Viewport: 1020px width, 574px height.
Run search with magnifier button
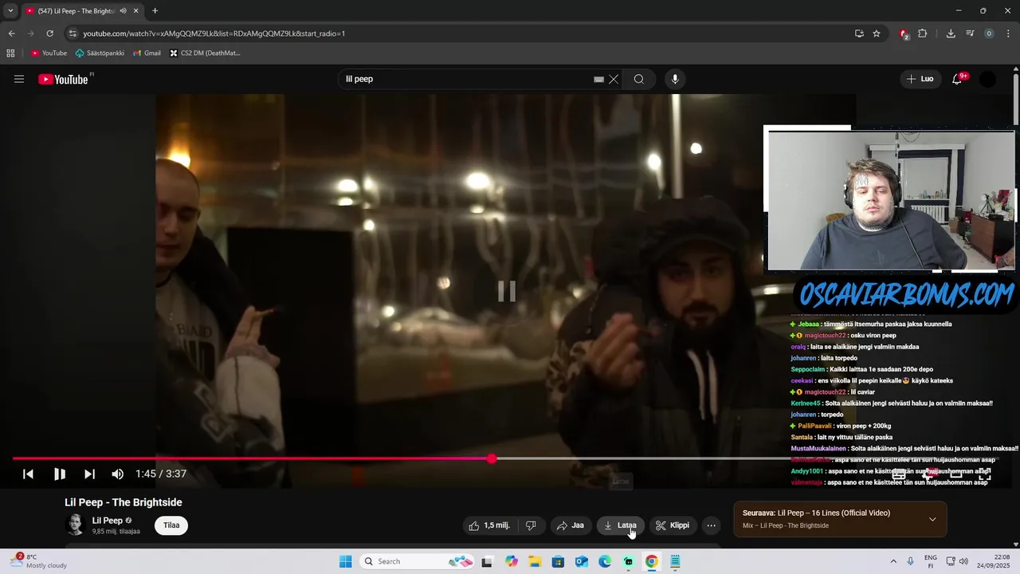point(639,79)
